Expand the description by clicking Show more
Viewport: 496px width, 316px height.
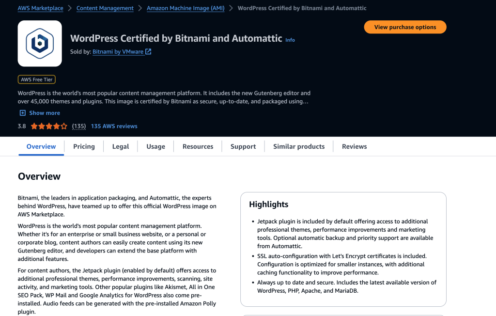44,112
